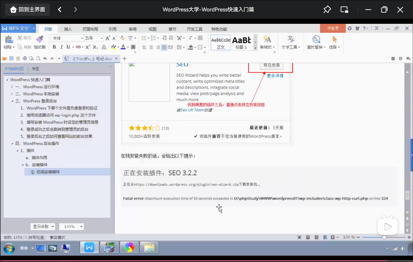The height and width of the screenshot is (262, 413).
Task: Open the WPS 文字 application menu arrow
Action: click(x=34, y=28)
